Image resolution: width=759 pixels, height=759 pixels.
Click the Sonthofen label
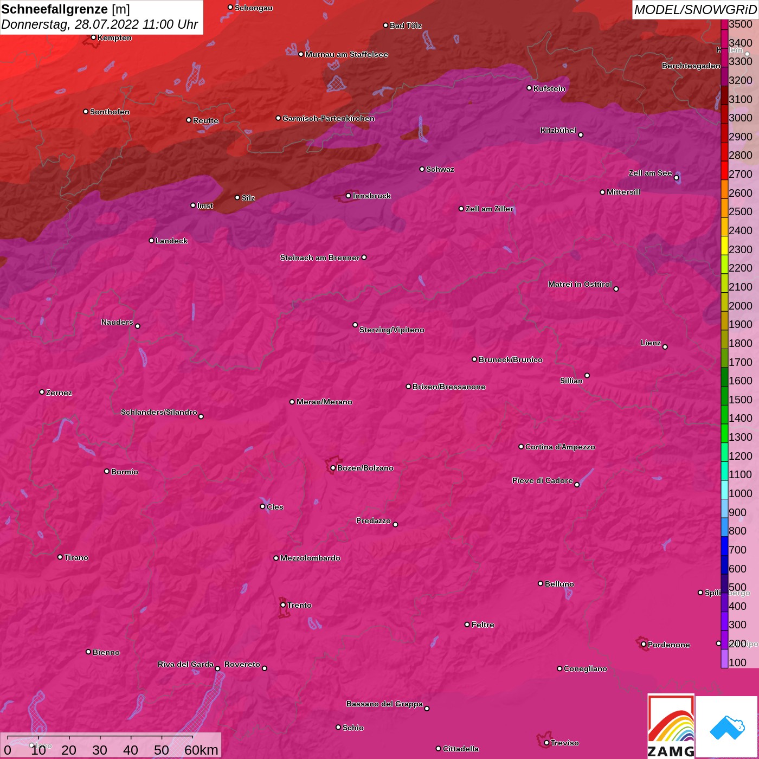[110, 112]
